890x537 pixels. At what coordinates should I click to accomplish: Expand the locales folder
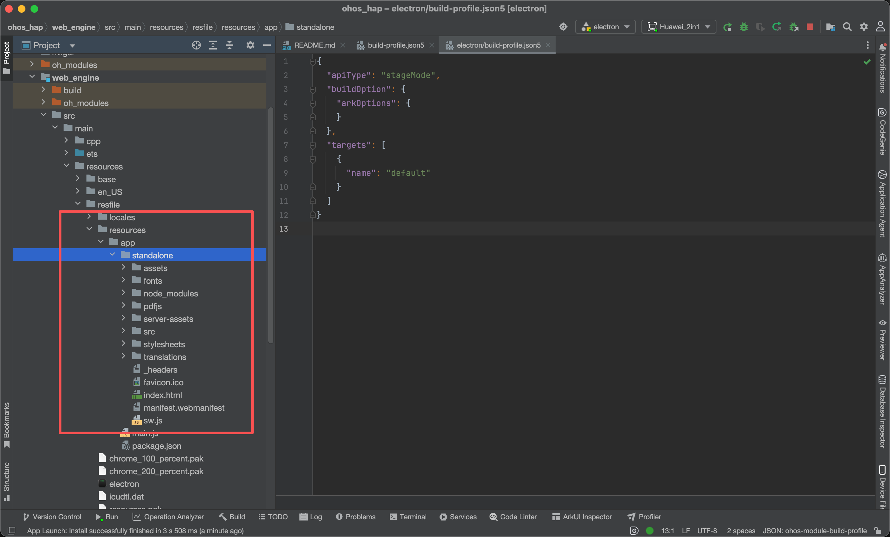point(89,217)
